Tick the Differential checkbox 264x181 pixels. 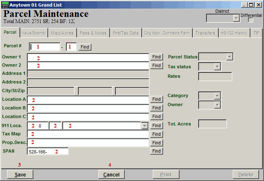[250, 20]
